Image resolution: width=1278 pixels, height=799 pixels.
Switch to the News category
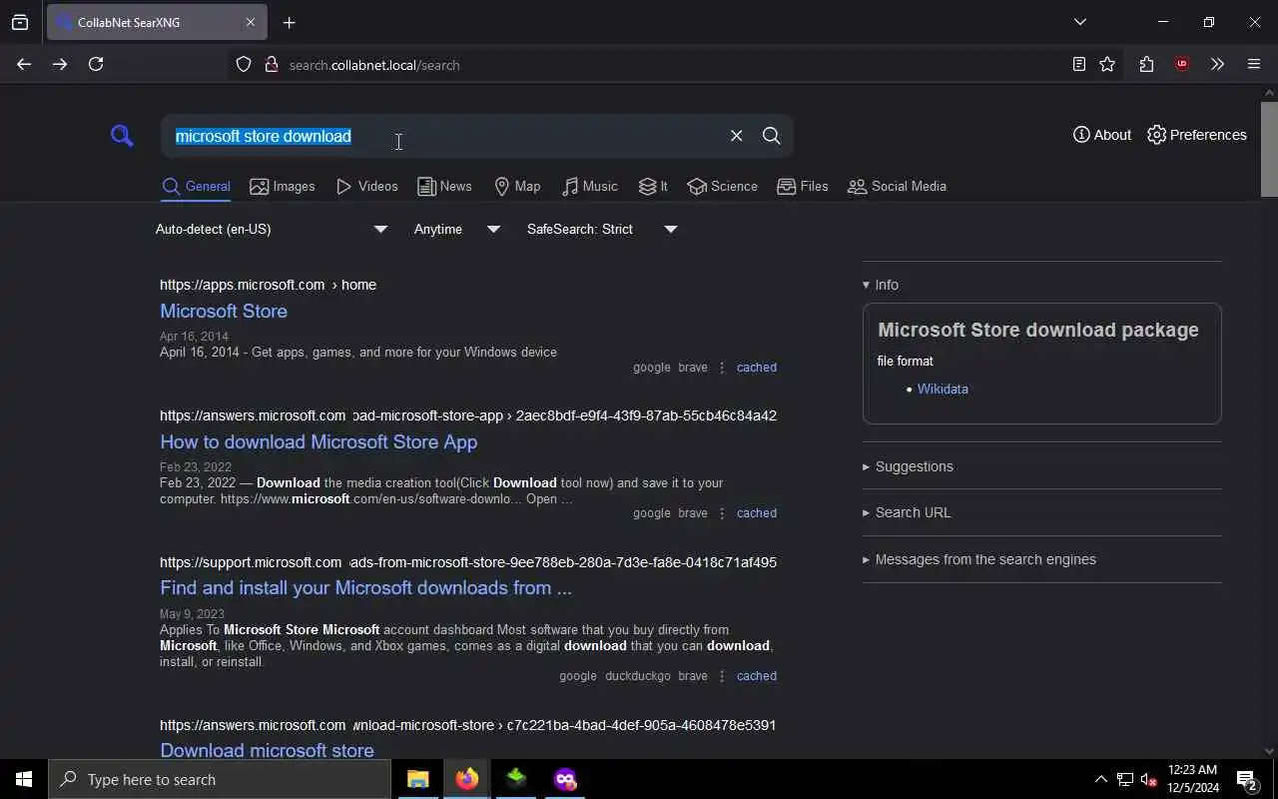pos(444,187)
